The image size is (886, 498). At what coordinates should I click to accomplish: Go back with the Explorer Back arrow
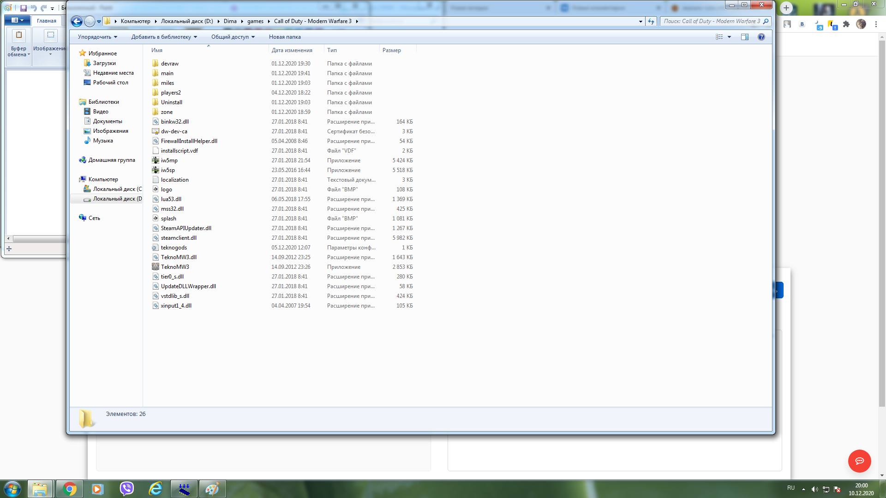point(77,21)
